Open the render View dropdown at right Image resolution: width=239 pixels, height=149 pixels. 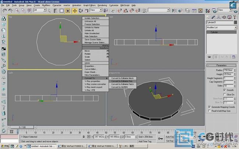[225, 10]
